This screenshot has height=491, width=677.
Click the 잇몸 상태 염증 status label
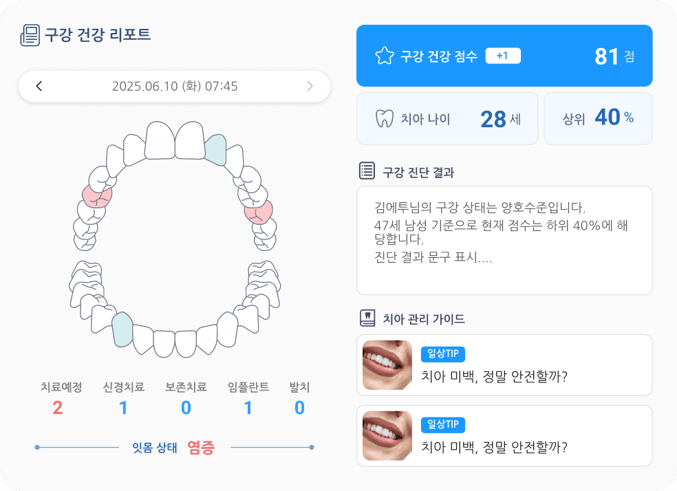[173, 448]
